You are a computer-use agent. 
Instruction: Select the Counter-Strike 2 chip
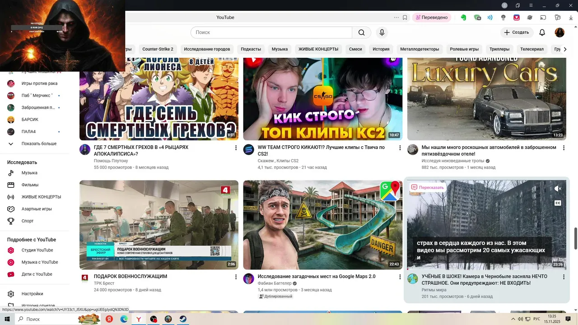(158, 49)
